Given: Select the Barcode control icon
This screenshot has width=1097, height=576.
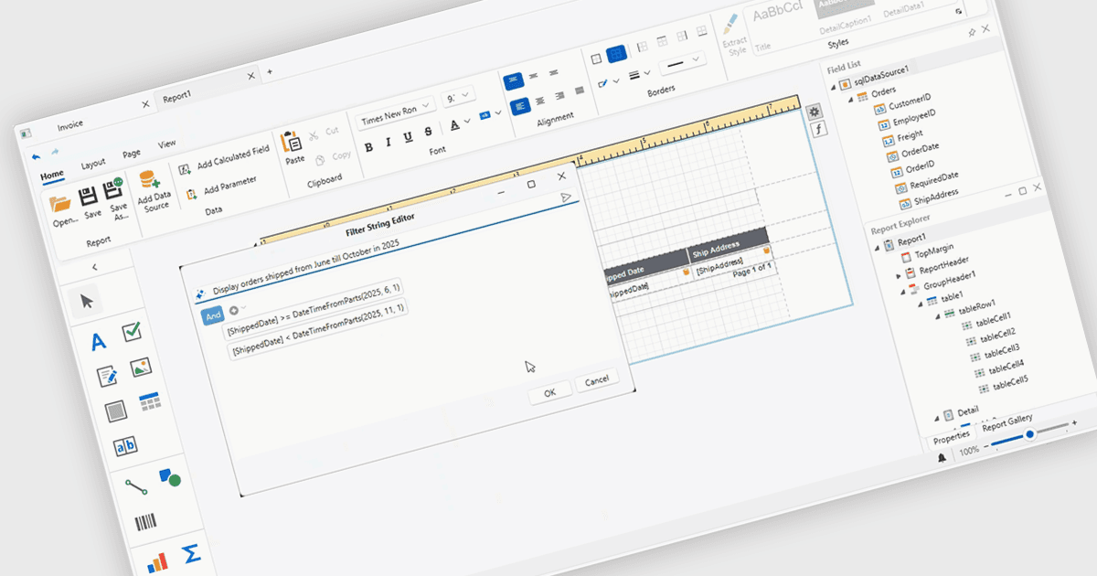Looking at the screenshot, I should coord(145,523).
